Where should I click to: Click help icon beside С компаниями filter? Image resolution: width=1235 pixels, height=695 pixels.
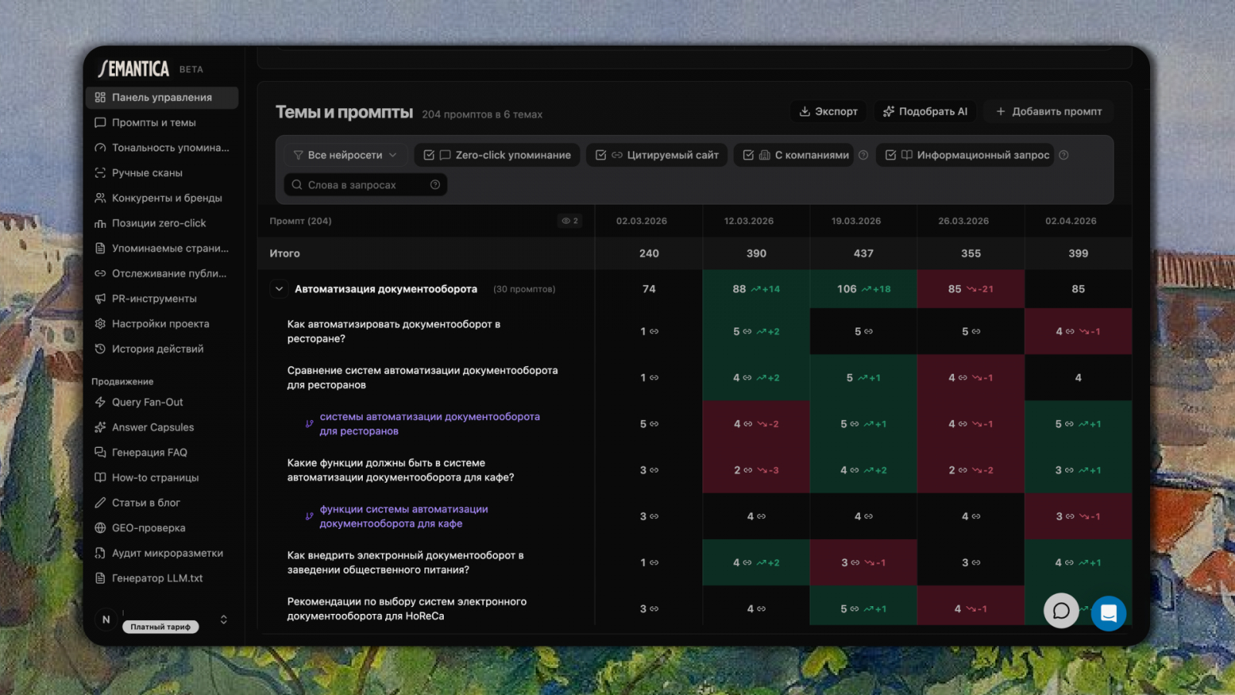(x=864, y=155)
